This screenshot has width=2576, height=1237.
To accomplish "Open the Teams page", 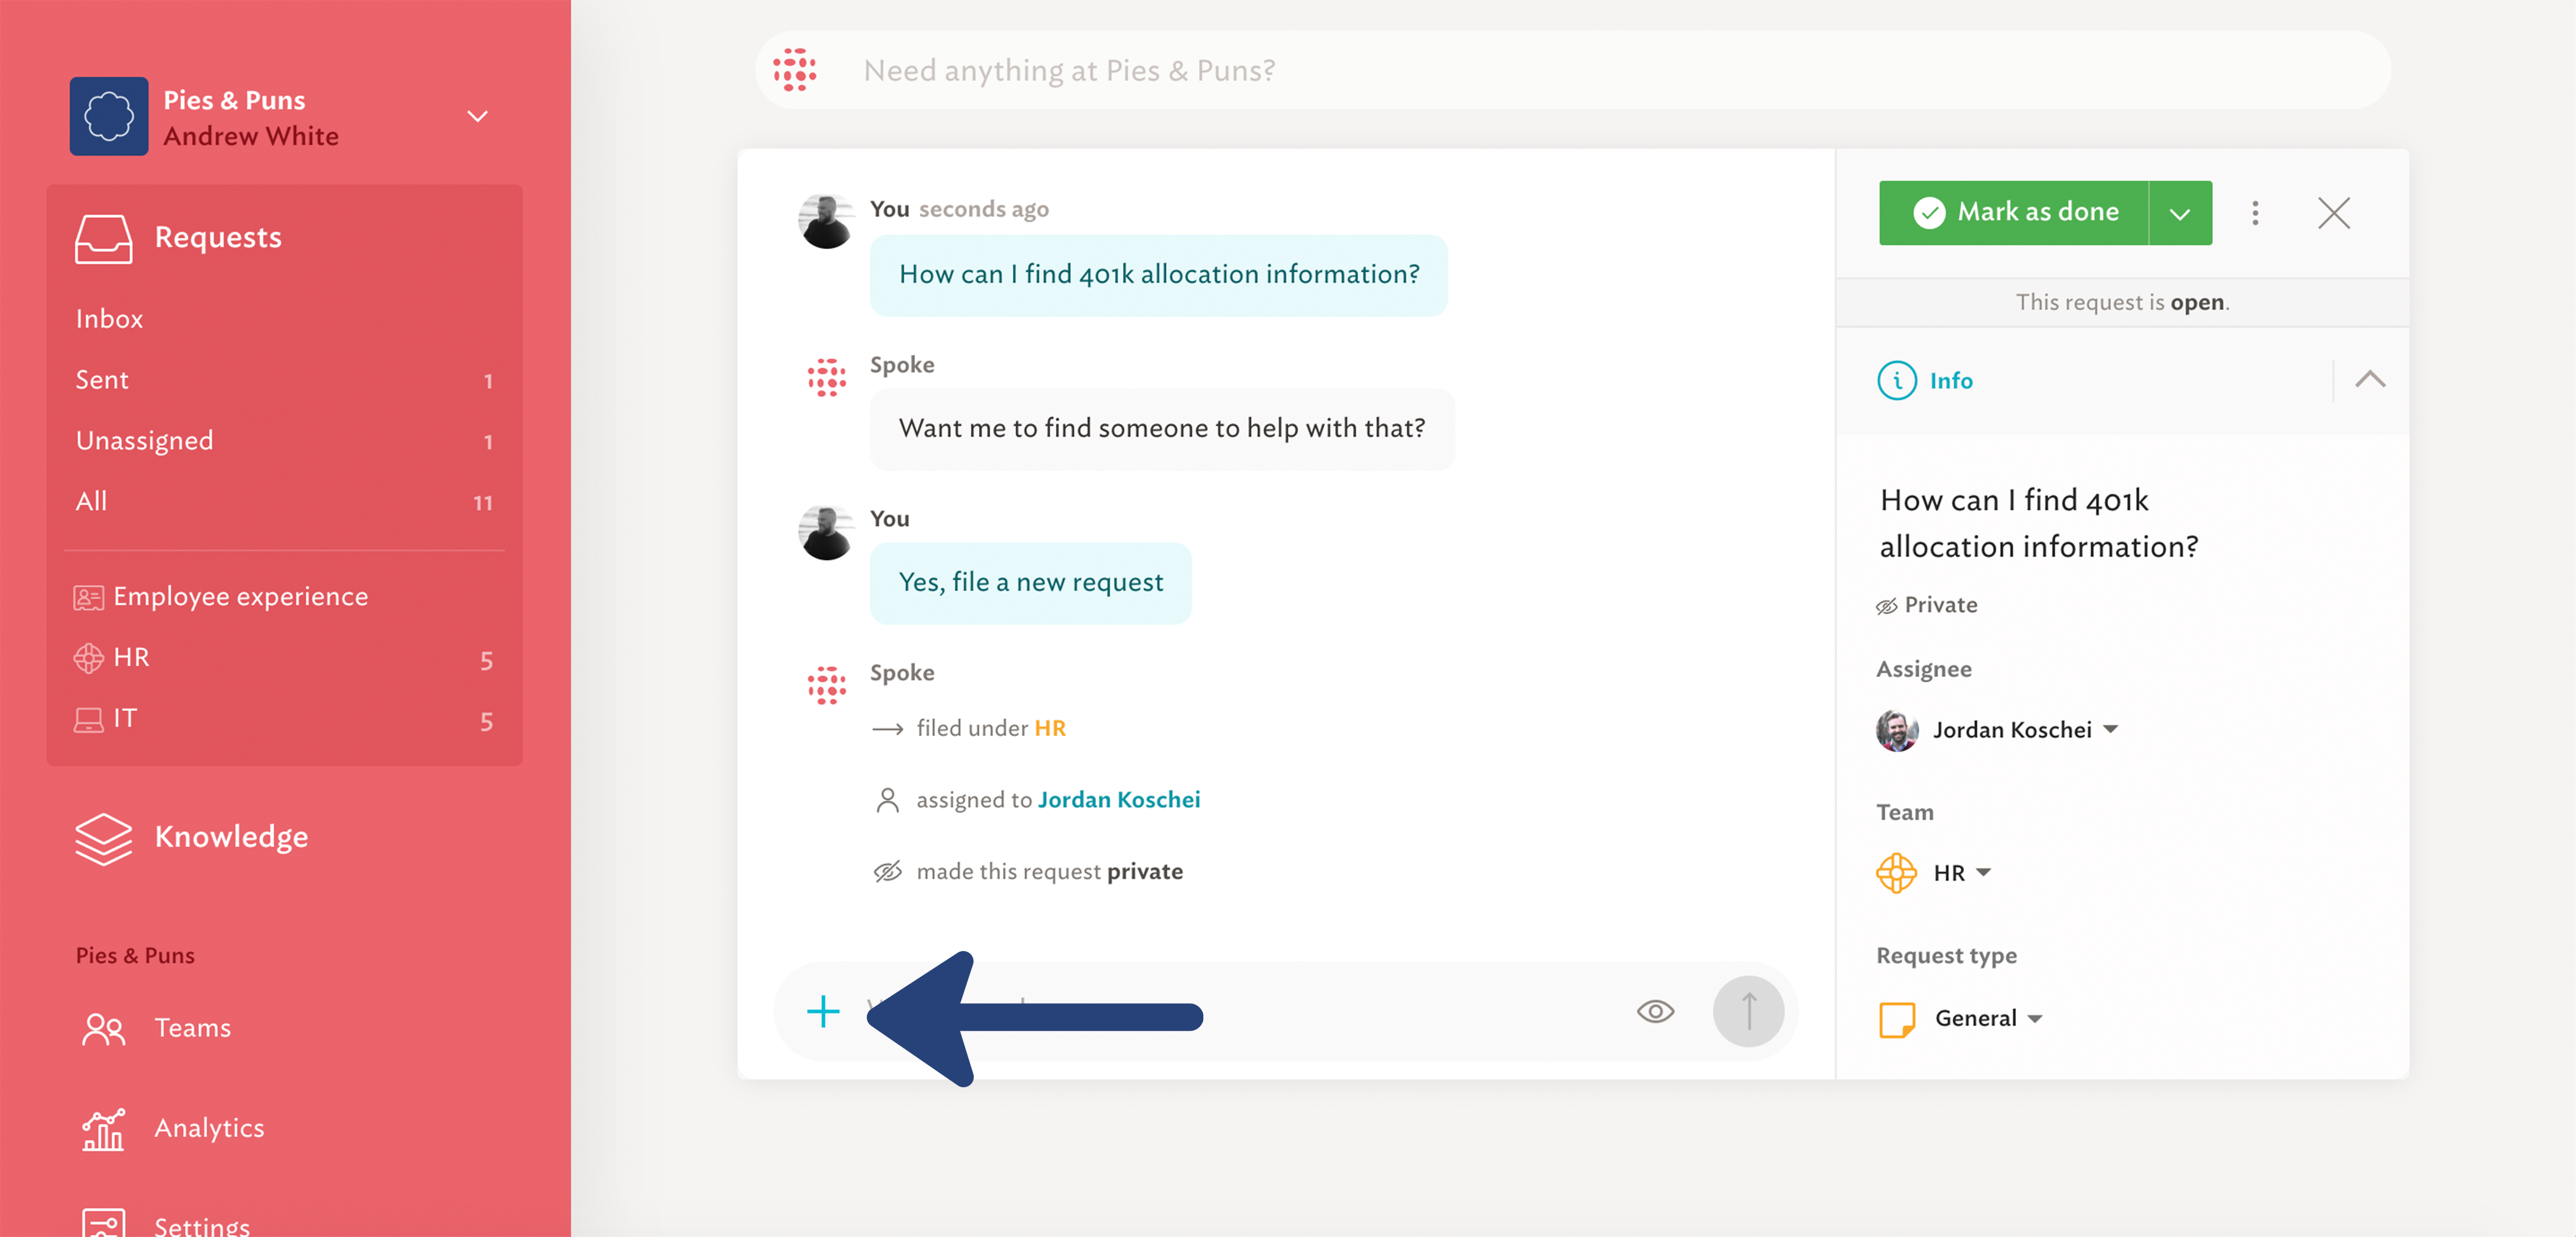I will pyautogui.click(x=192, y=1028).
